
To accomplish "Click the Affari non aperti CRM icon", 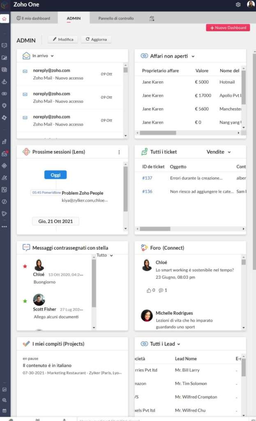I will pos(144,56).
